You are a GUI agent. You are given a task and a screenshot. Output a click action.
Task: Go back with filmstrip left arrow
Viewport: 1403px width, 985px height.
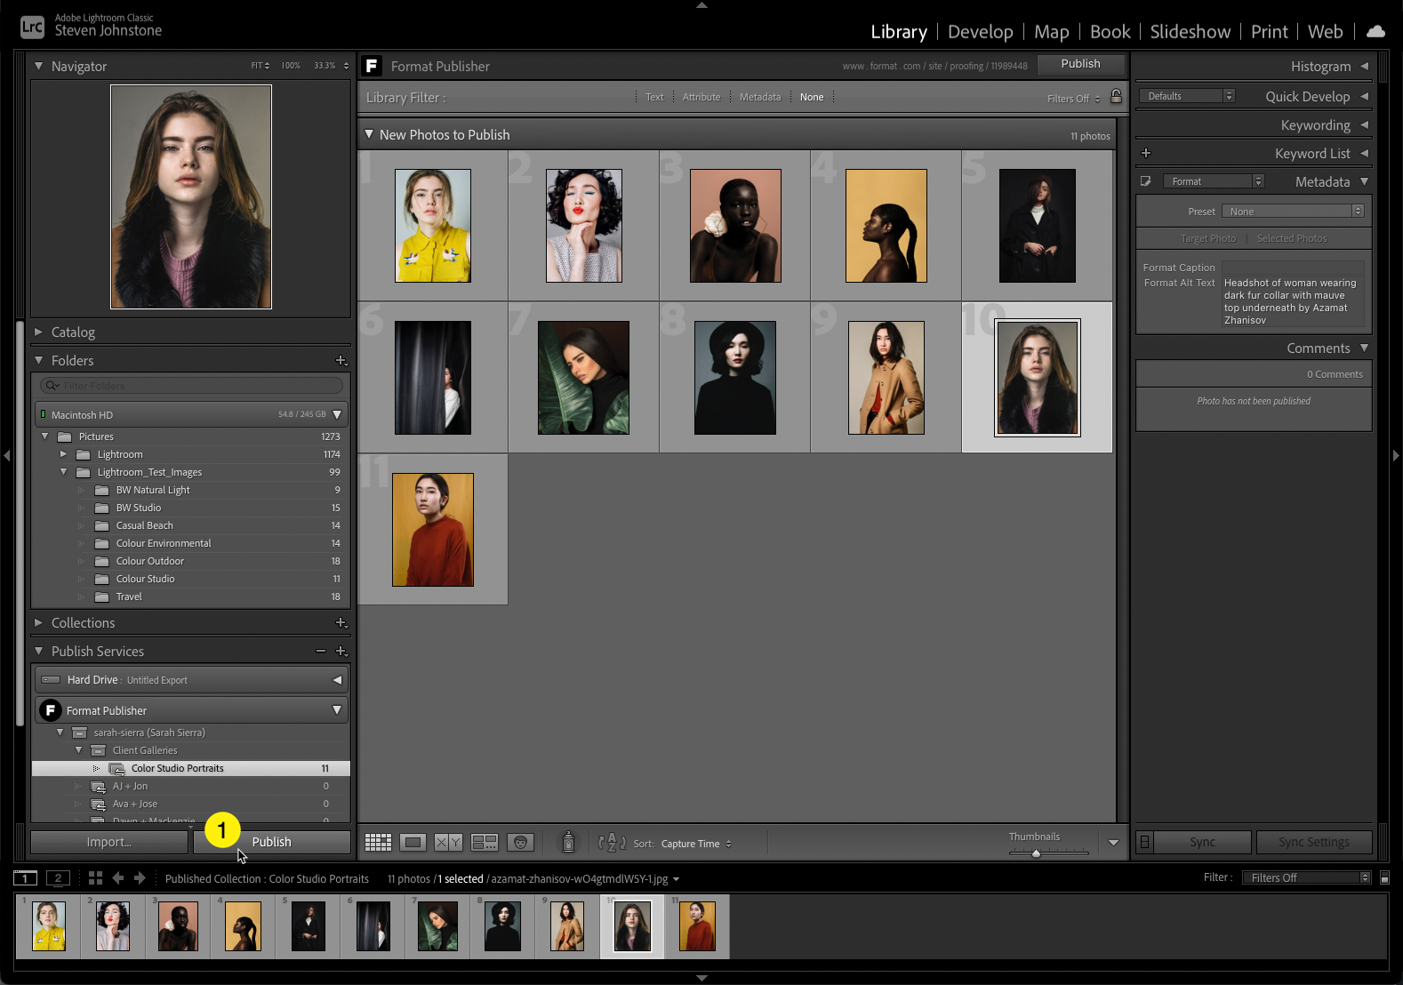(x=117, y=878)
